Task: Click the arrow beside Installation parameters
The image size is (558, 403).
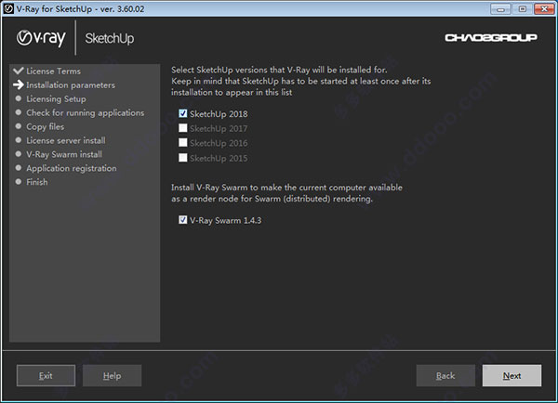Action: click(x=19, y=84)
